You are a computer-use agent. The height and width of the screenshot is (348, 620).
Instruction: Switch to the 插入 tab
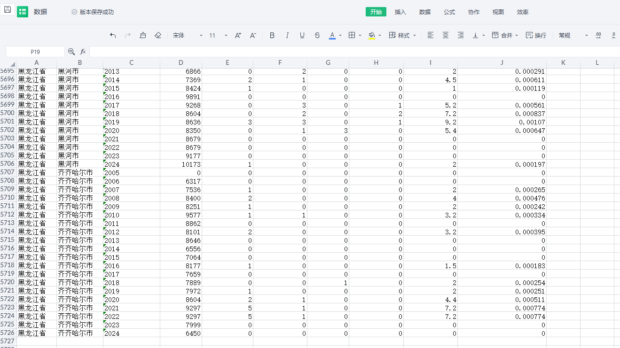click(x=400, y=12)
